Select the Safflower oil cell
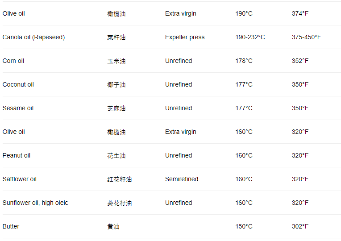341x241 pixels. click(19, 179)
